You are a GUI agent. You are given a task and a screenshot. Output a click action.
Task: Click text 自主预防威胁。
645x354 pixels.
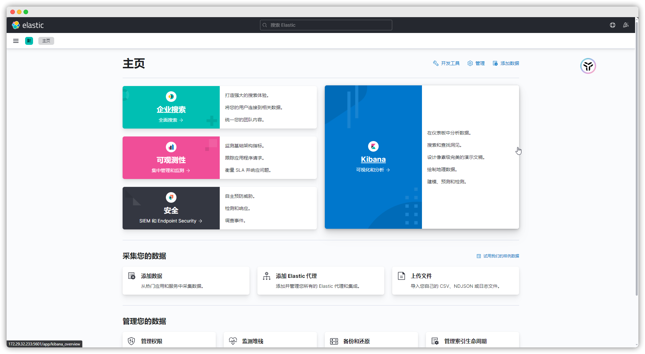coord(241,196)
